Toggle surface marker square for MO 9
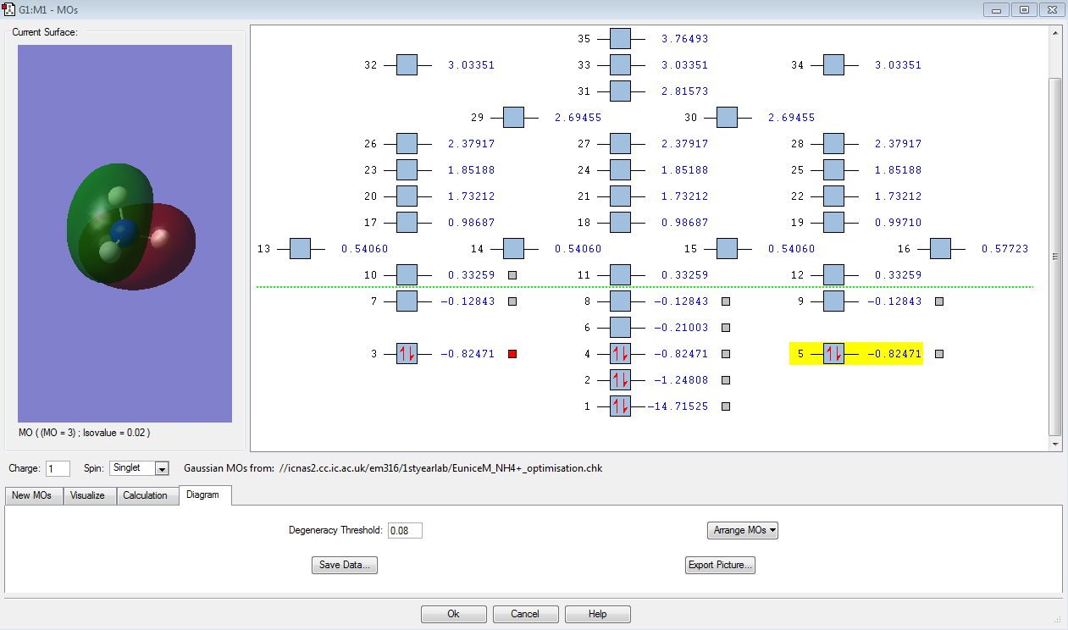This screenshot has width=1068, height=630. click(939, 301)
